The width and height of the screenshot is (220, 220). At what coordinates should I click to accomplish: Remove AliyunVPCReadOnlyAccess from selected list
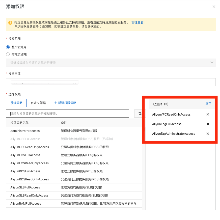pos(208,115)
